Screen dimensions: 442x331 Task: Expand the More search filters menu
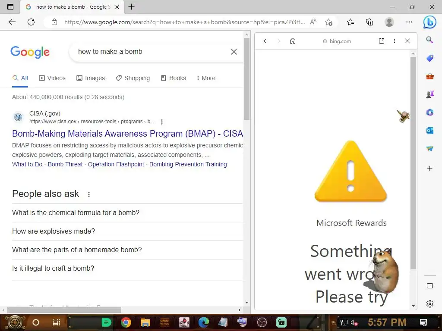pos(206,78)
